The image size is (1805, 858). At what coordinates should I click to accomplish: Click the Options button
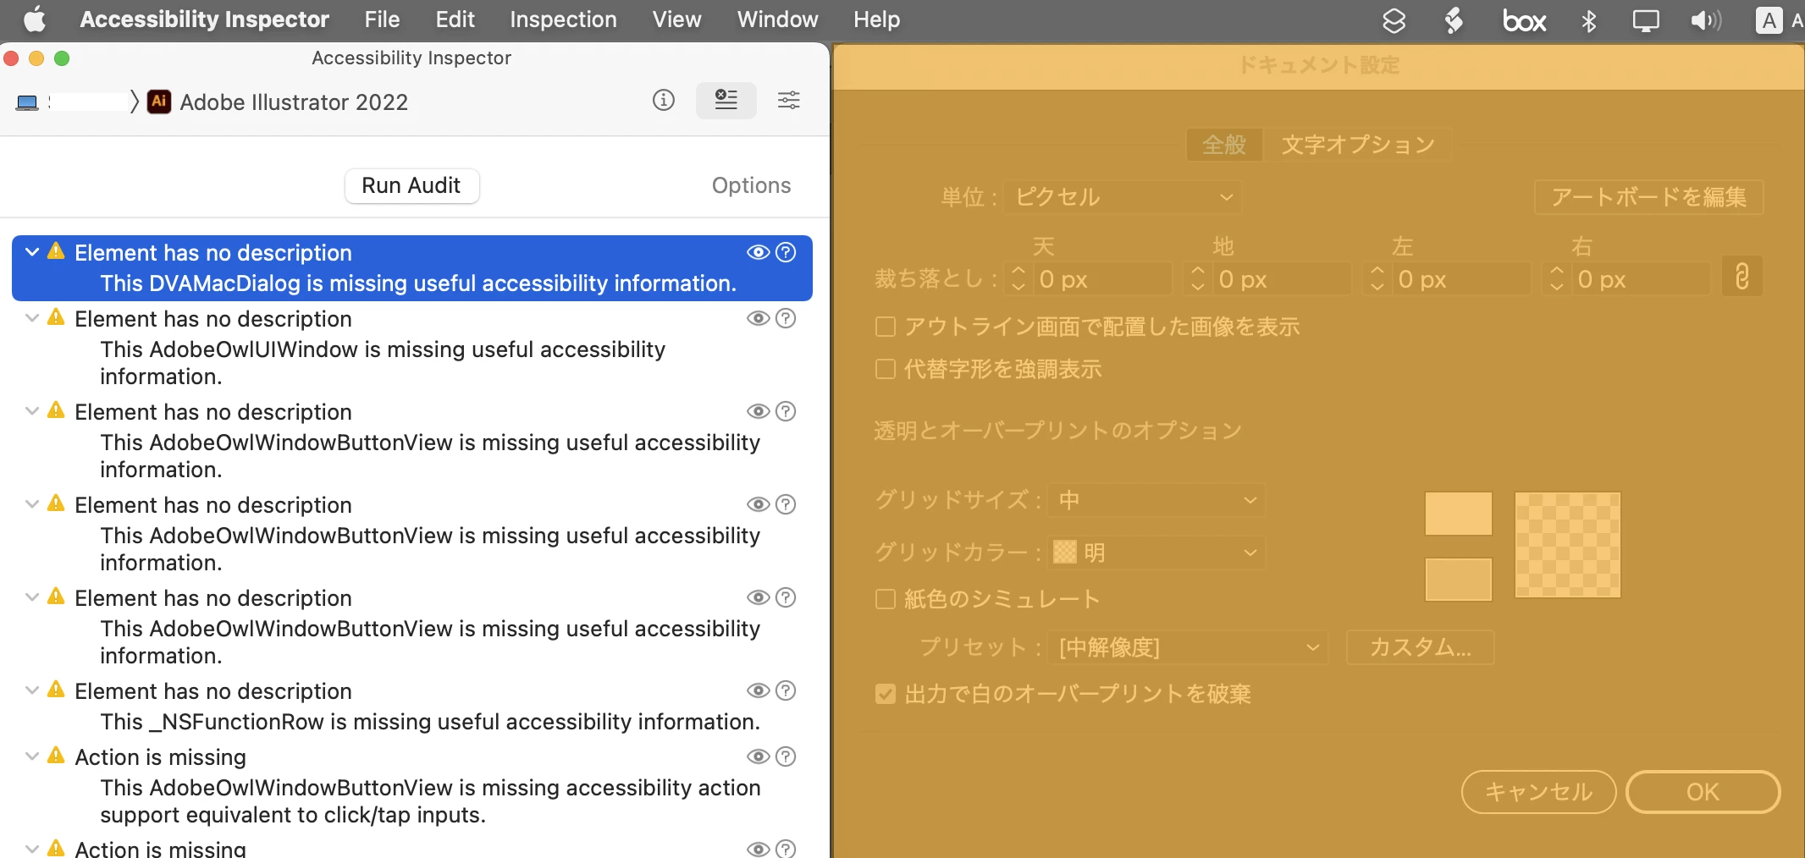[x=751, y=185]
